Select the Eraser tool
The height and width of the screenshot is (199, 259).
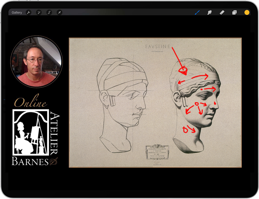(222, 12)
